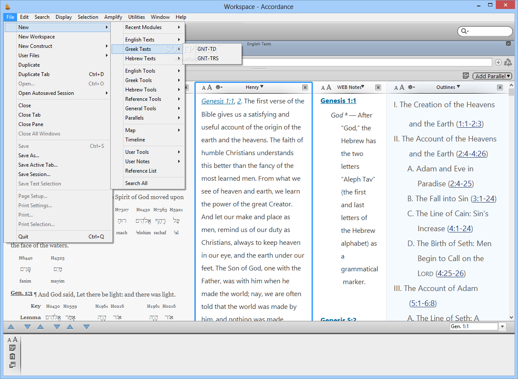Click the pane layout icon beside Add Parallel
Screen dimensions: 518x379
click(466, 76)
